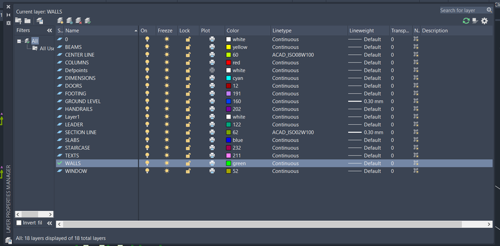Open linetype selection for SECTION LINE layer
Viewport: 500px width, 246px height.
tap(292, 132)
